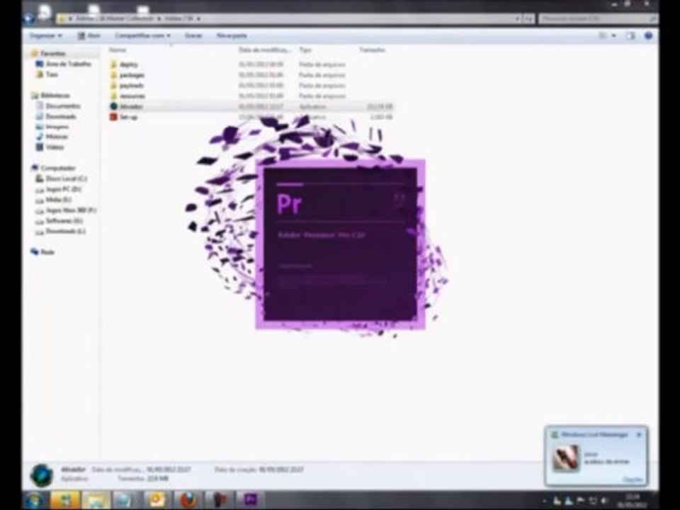Sort files by Tamanho column
680x510 pixels.
tap(372, 50)
